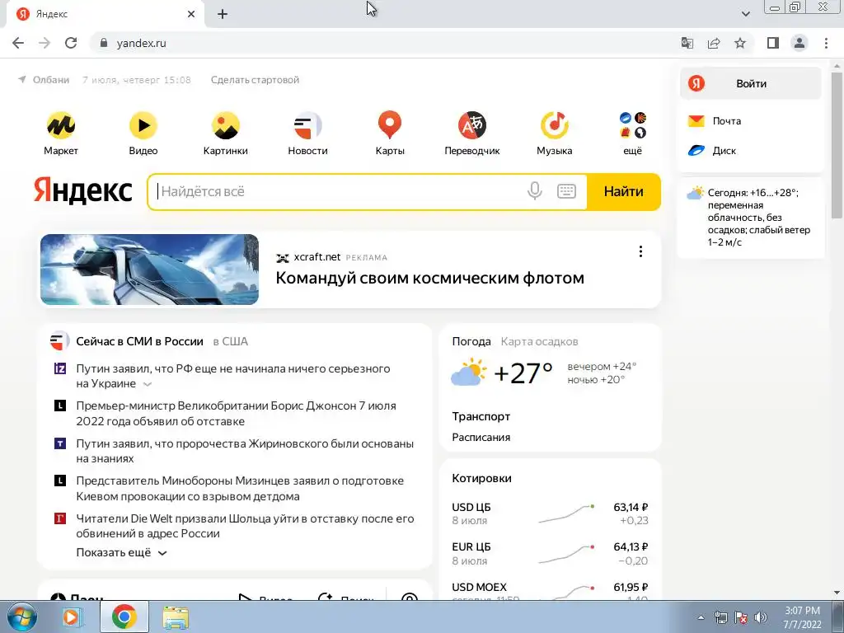844x633 pixels.
Task: Select the Яндекс browser tab
Action: coord(105,14)
